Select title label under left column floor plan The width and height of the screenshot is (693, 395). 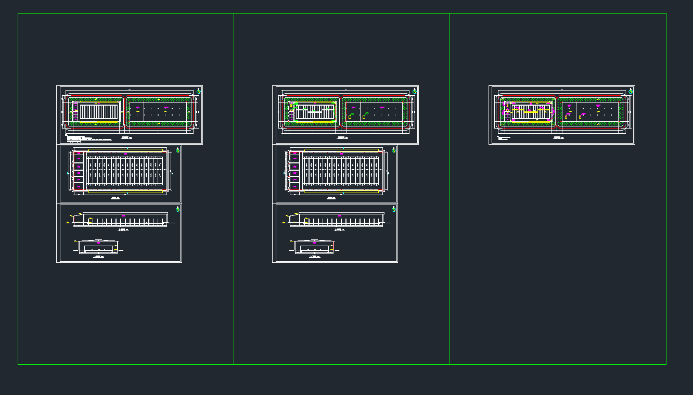tap(115, 198)
